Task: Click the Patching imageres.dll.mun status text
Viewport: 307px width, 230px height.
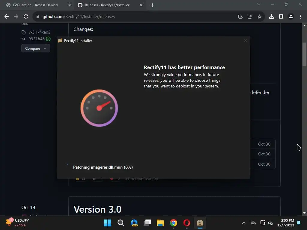Action: click(103, 167)
